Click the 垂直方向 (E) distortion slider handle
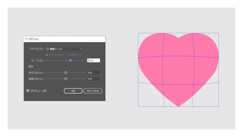The height and width of the screenshot is (137, 243). [66, 79]
